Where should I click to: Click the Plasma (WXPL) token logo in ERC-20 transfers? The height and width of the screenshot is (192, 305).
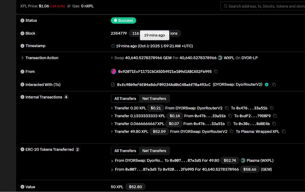pyautogui.click(x=243, y=160)
